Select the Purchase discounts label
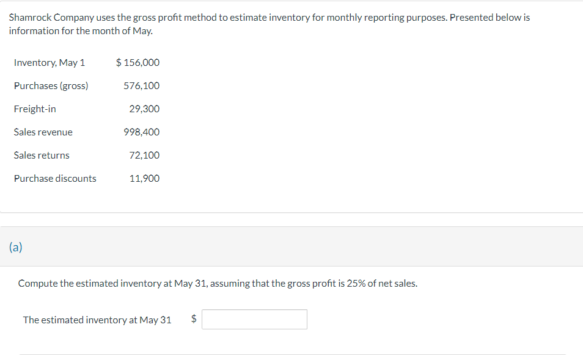The image size is (583, 355). click(x=55, y=178)
